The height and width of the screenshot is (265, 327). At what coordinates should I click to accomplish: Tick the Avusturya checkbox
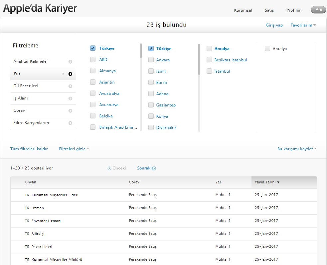tap(93, 104)
